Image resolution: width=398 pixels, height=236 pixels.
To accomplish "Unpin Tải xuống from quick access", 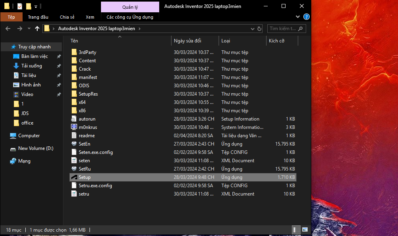I will click(59, 66).
